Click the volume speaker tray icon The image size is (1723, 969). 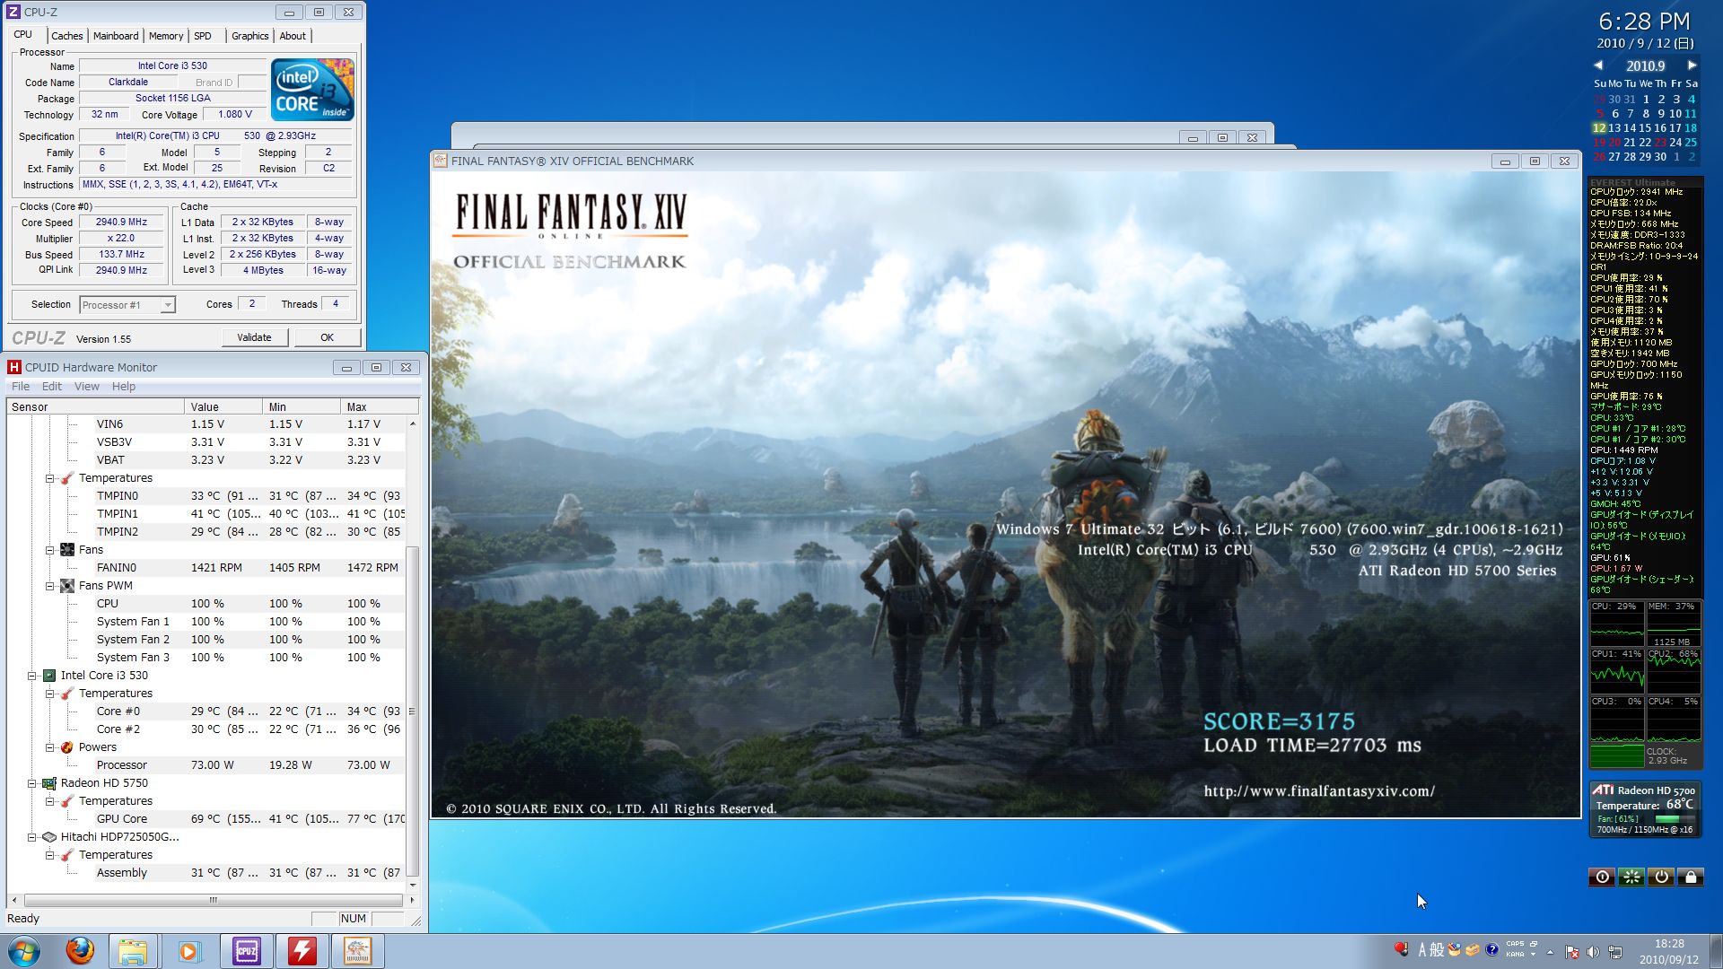point(1593,952)
